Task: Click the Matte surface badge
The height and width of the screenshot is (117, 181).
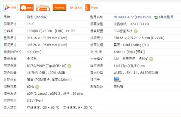Action: [x=92, y=8]
